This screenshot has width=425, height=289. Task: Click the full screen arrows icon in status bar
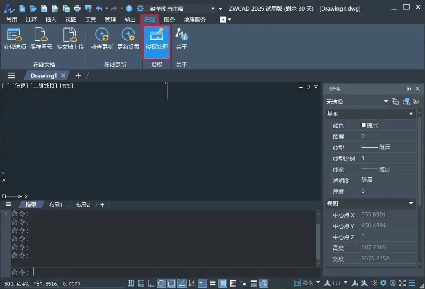click(x=402, y=283)
